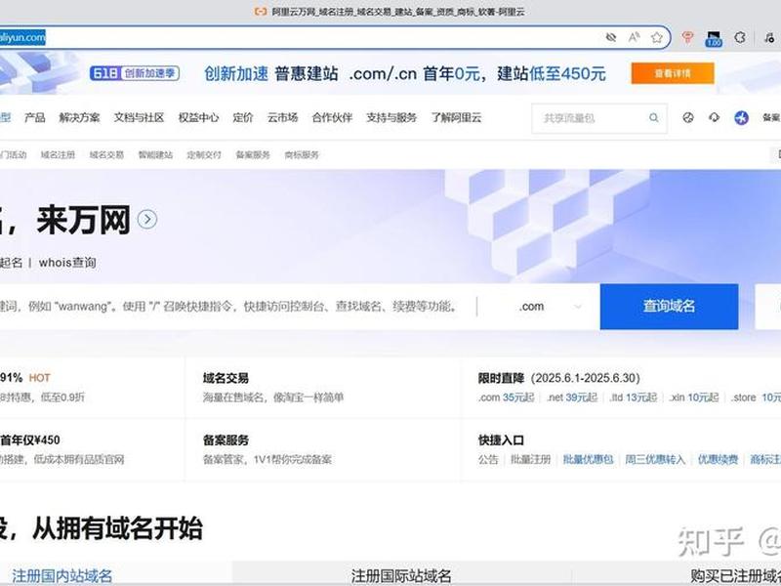Image resolution: width=781 pixels, height=586 pixels.
Task: Click the .ltd 13元起 price link
Action: click(633, 398)
